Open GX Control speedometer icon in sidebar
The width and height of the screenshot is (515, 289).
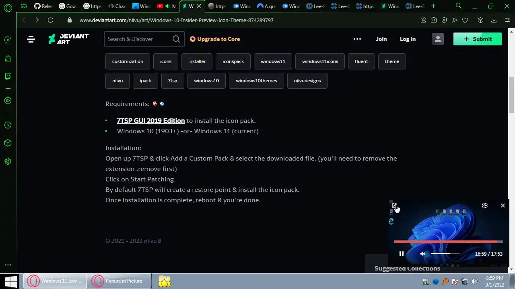click(8, 40)
